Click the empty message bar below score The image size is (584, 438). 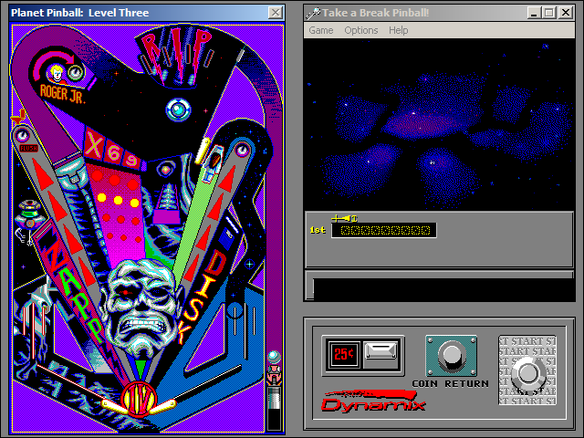coord(440,288)
